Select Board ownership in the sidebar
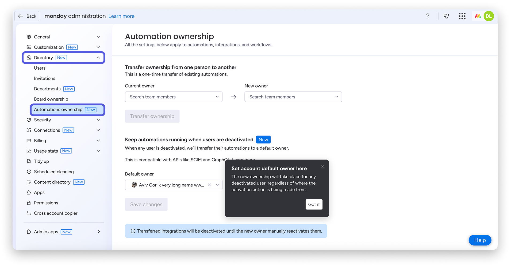This screenshot has height=267, width=511. tap(51, 99)
